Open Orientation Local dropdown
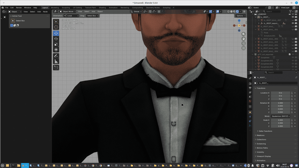The image size is (299, 168). click(x=71, y=16)
